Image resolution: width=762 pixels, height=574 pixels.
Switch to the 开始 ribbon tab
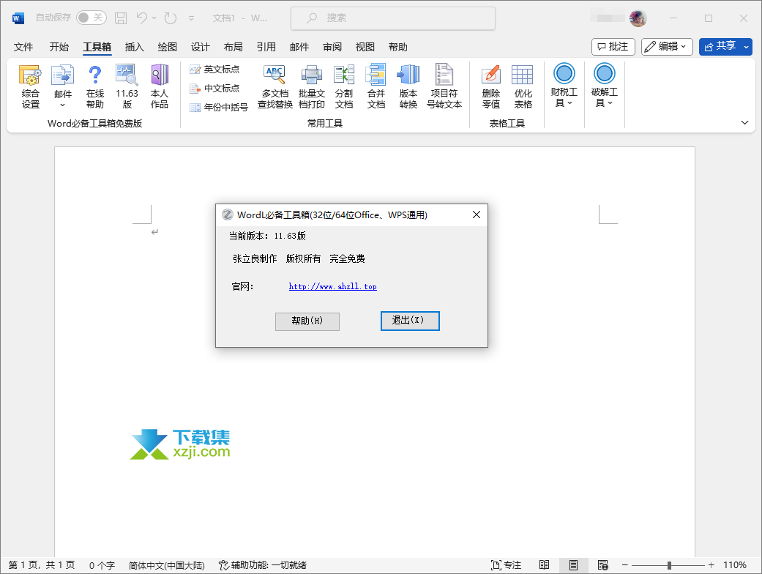[x=59, y=47]
